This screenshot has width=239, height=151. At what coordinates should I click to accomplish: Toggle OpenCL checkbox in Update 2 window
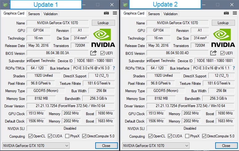(x=150, y=136)
